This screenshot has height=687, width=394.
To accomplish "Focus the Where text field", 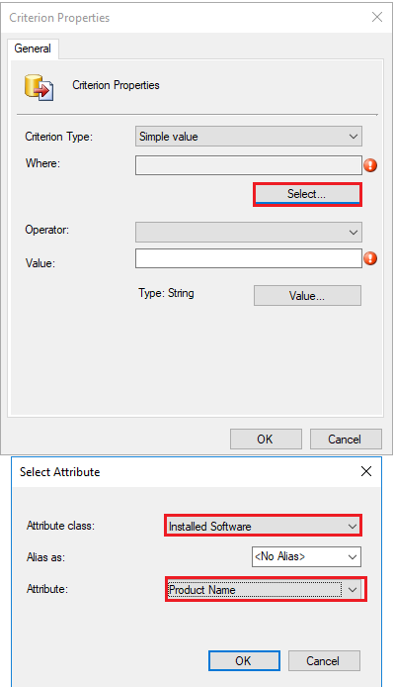I will tap(249, 165).
